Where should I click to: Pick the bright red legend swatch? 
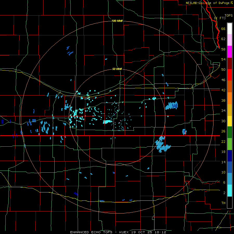(x=230, y=75)
